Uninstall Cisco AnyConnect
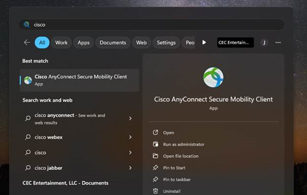 tap(171, 191)
